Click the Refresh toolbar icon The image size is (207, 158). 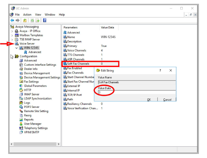point(32,20)
